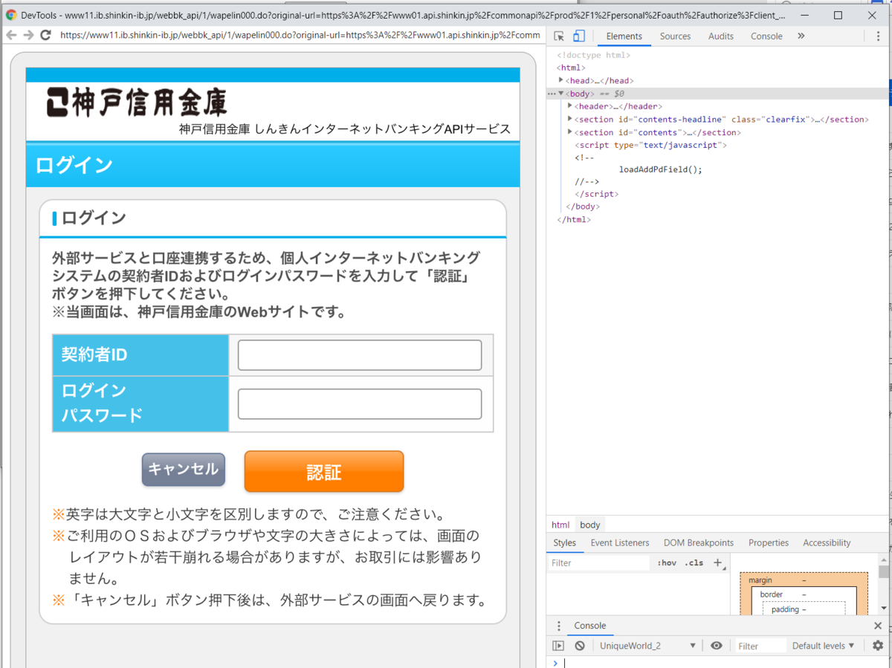Viewport: 892px width, 668px height.
Task: Show more DevTools tabs chevron
Action: pos(801,36)
